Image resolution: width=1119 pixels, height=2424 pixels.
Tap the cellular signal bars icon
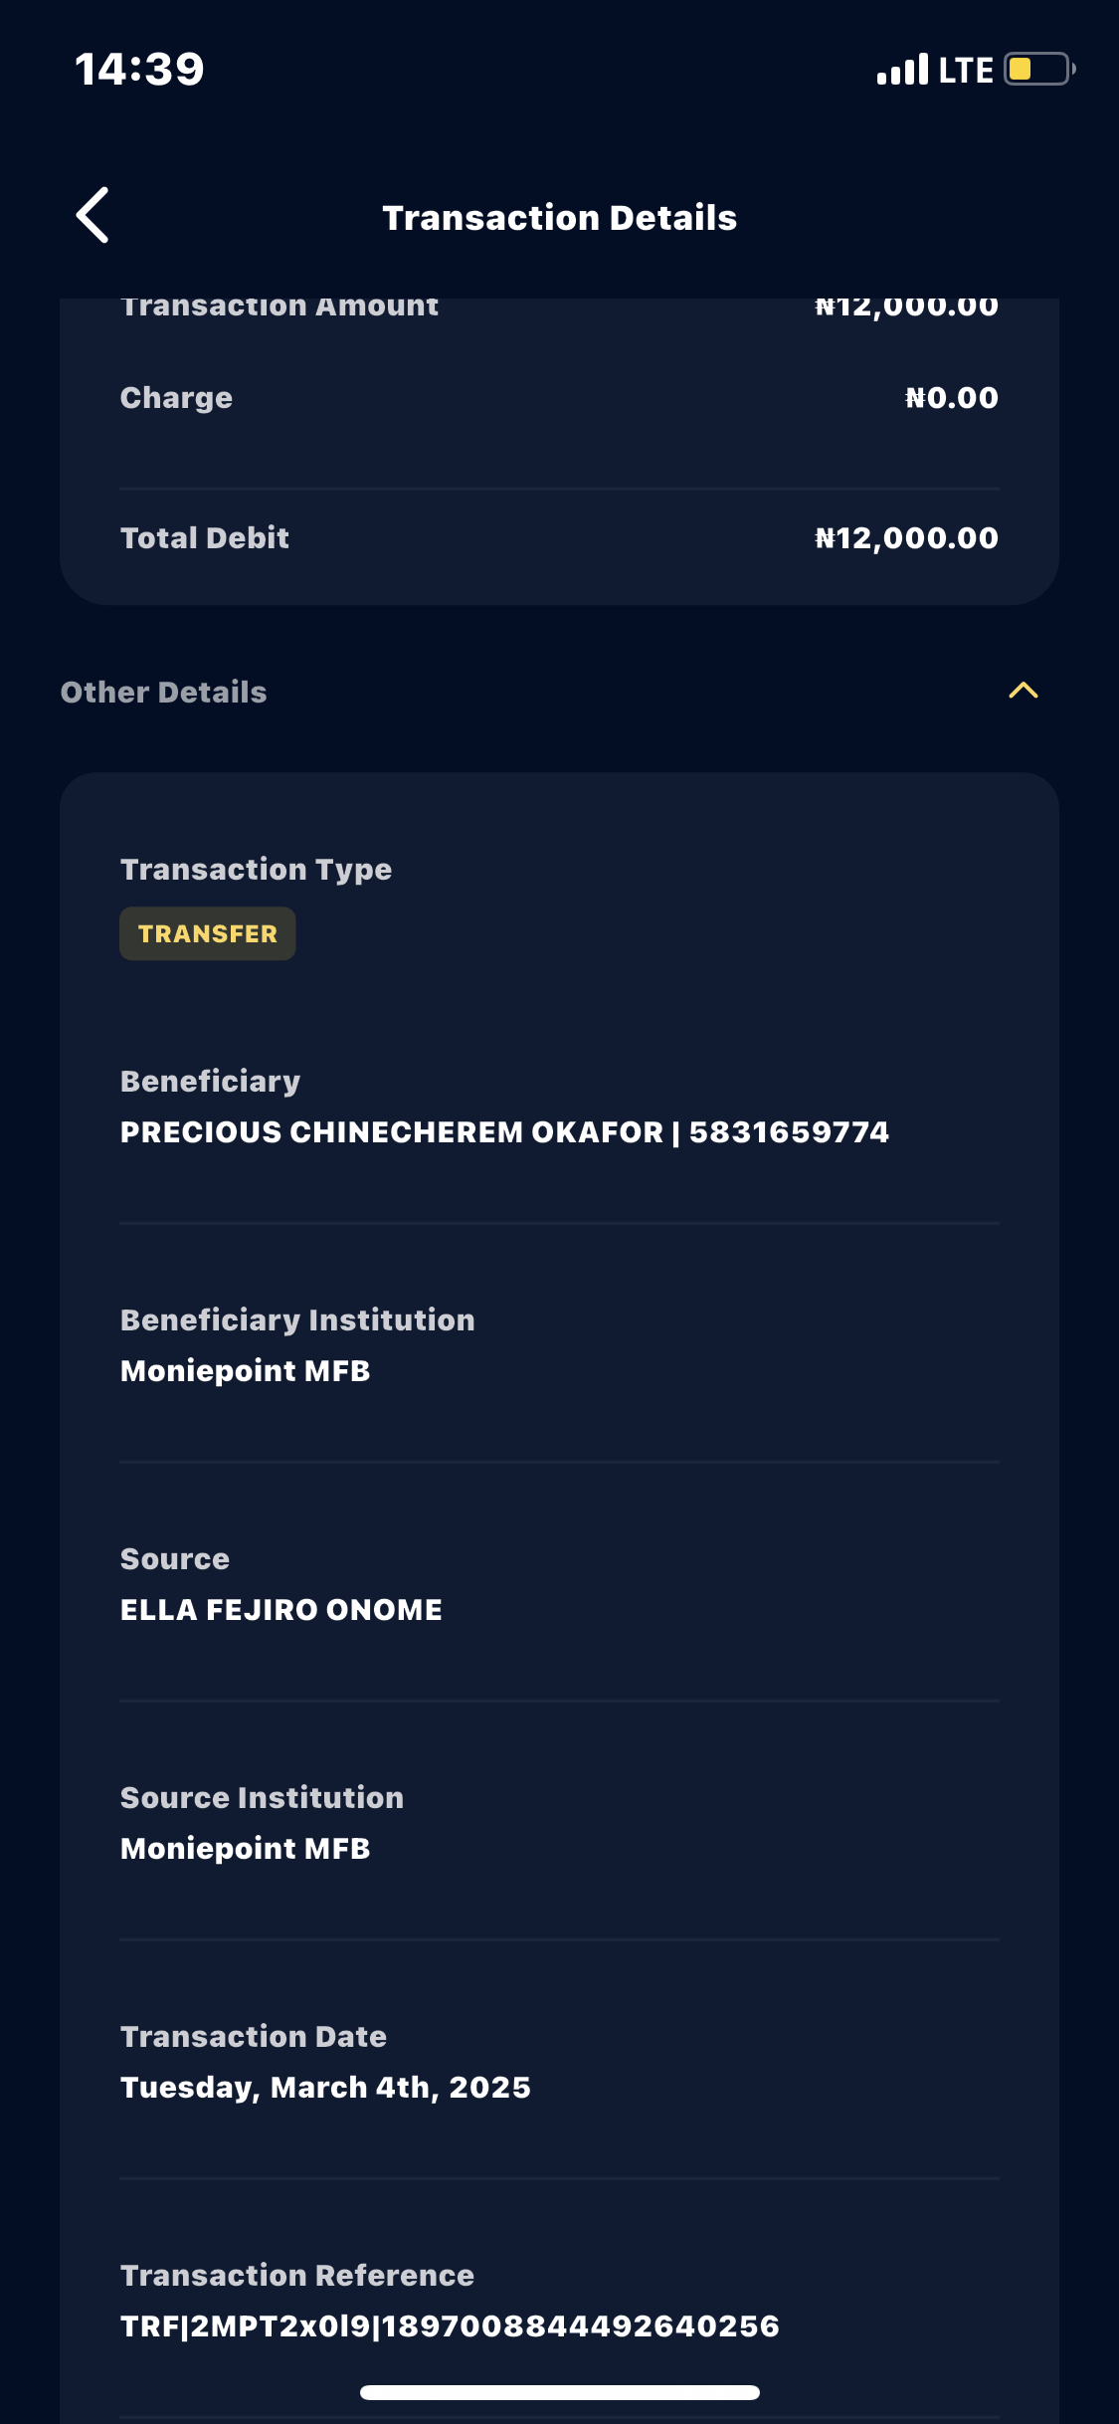pos(902,70)
